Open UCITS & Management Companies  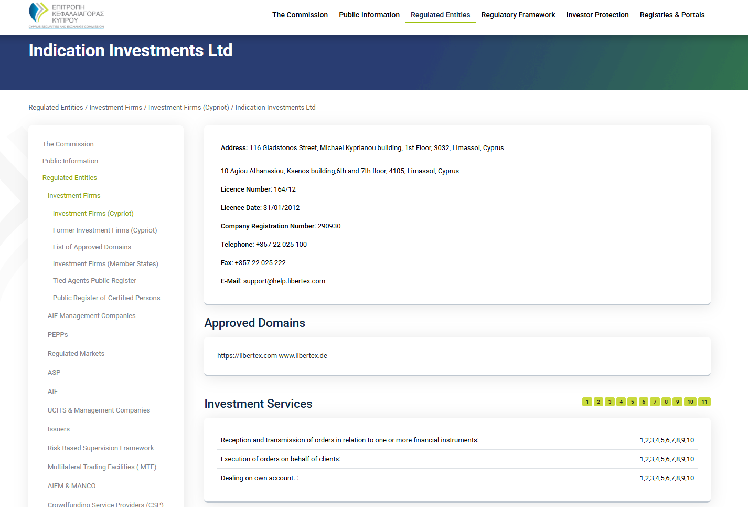(99, 410)
